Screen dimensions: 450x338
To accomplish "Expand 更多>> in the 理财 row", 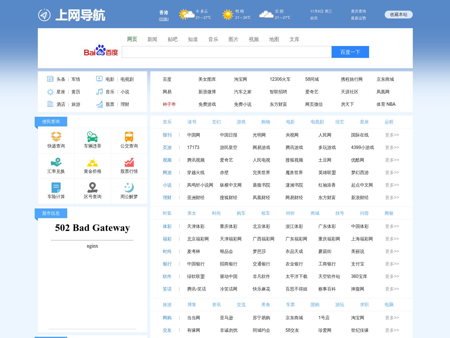I will click(x=392, y=197).
